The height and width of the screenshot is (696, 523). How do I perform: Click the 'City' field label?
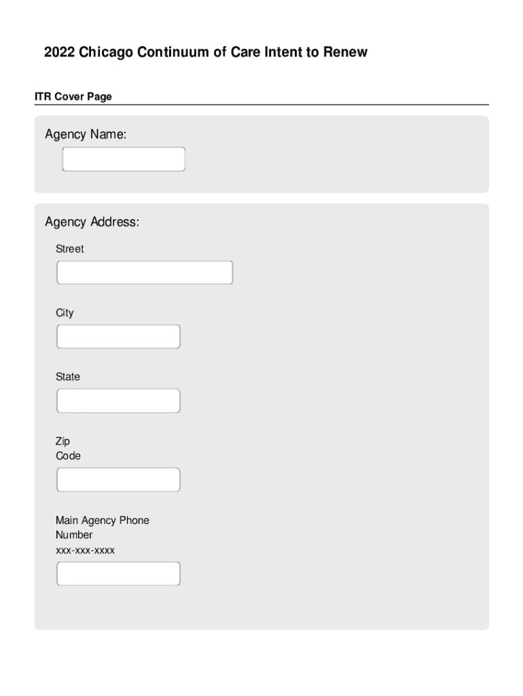point(65,313)
